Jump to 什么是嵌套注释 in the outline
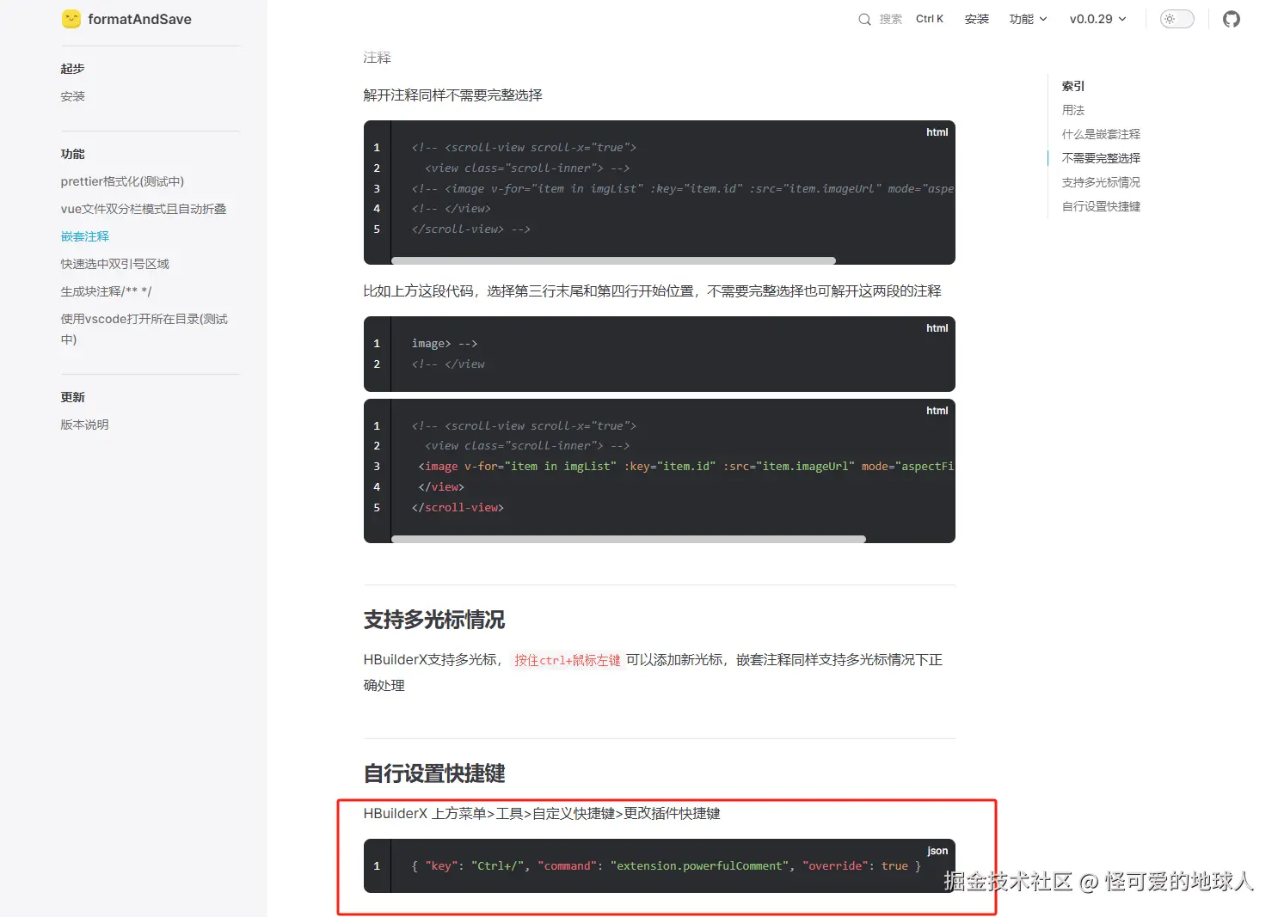 coord(1101,134)
